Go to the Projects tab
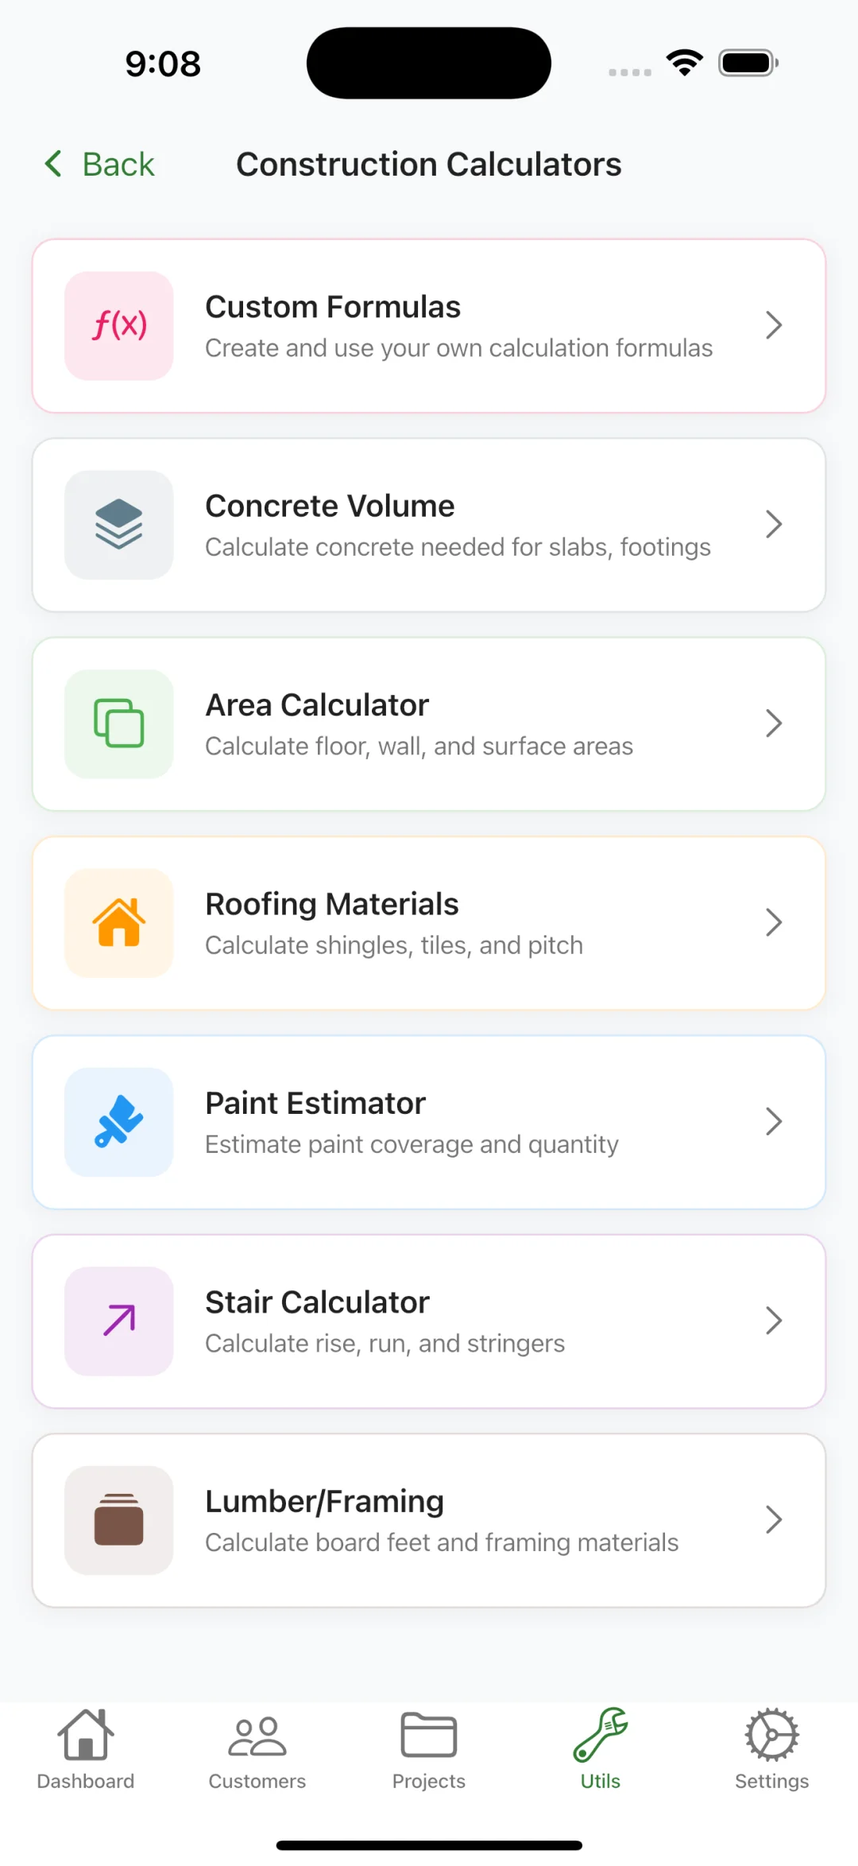The height and width of the screenshot is (1866, 858). pos(429,1749)
